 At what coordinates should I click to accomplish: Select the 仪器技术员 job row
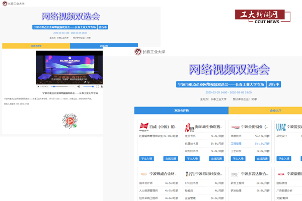(204, 144)
